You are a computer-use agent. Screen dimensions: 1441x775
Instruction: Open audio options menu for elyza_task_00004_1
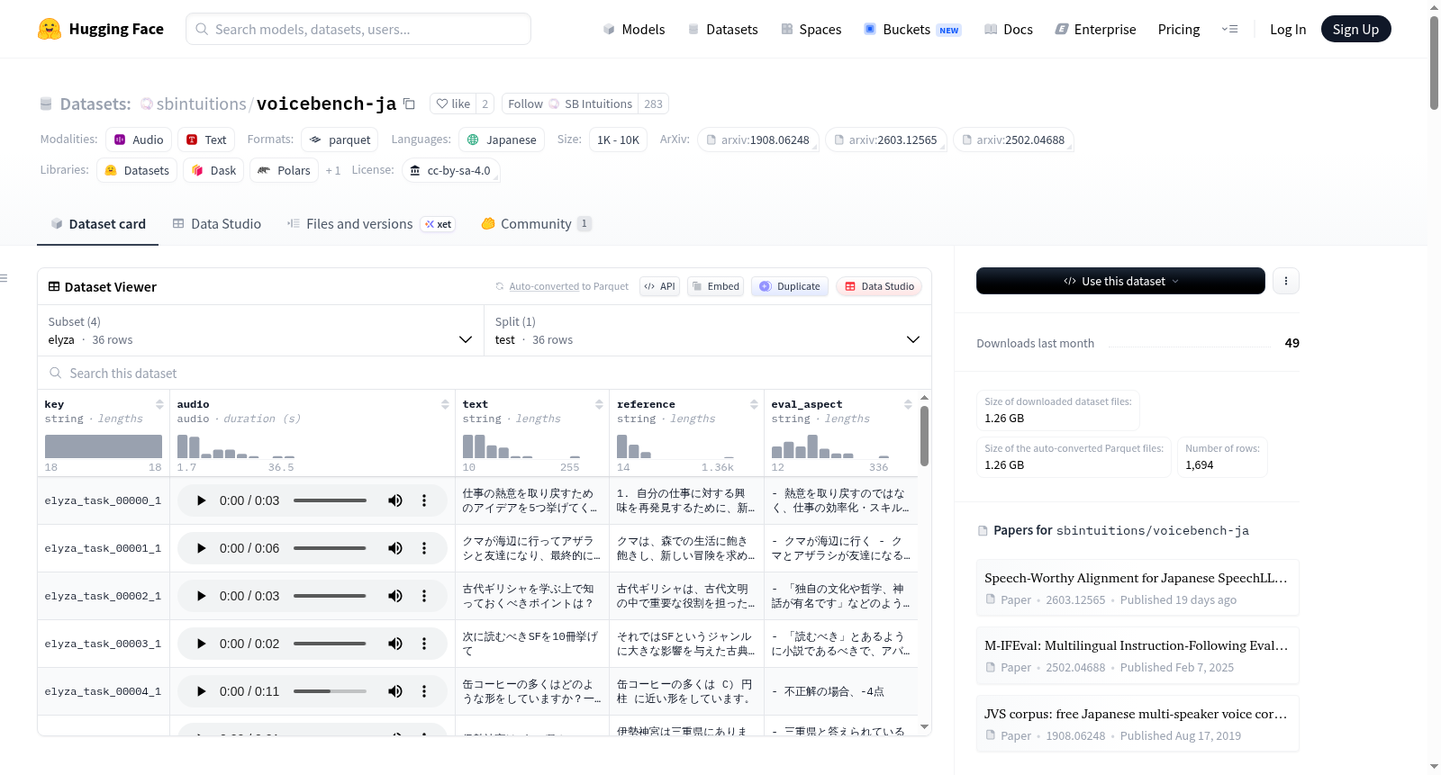tap(424, 691)
